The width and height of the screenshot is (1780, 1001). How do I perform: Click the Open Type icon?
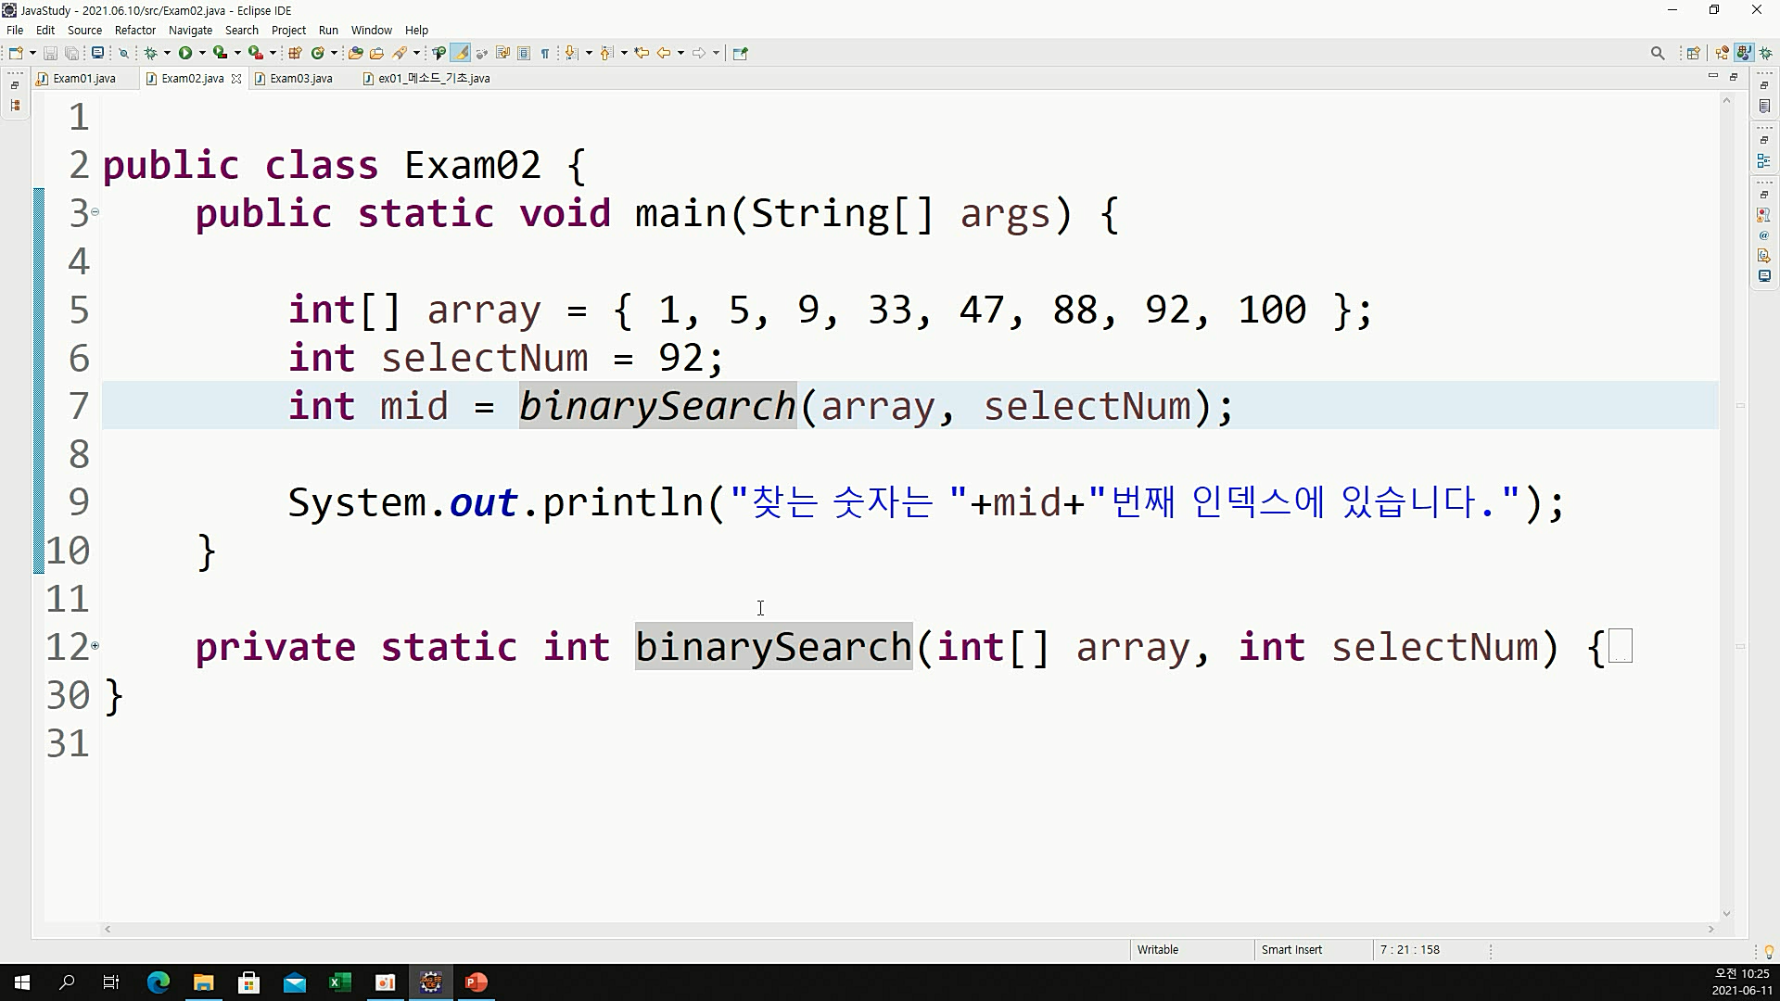(x=355, y=53)
